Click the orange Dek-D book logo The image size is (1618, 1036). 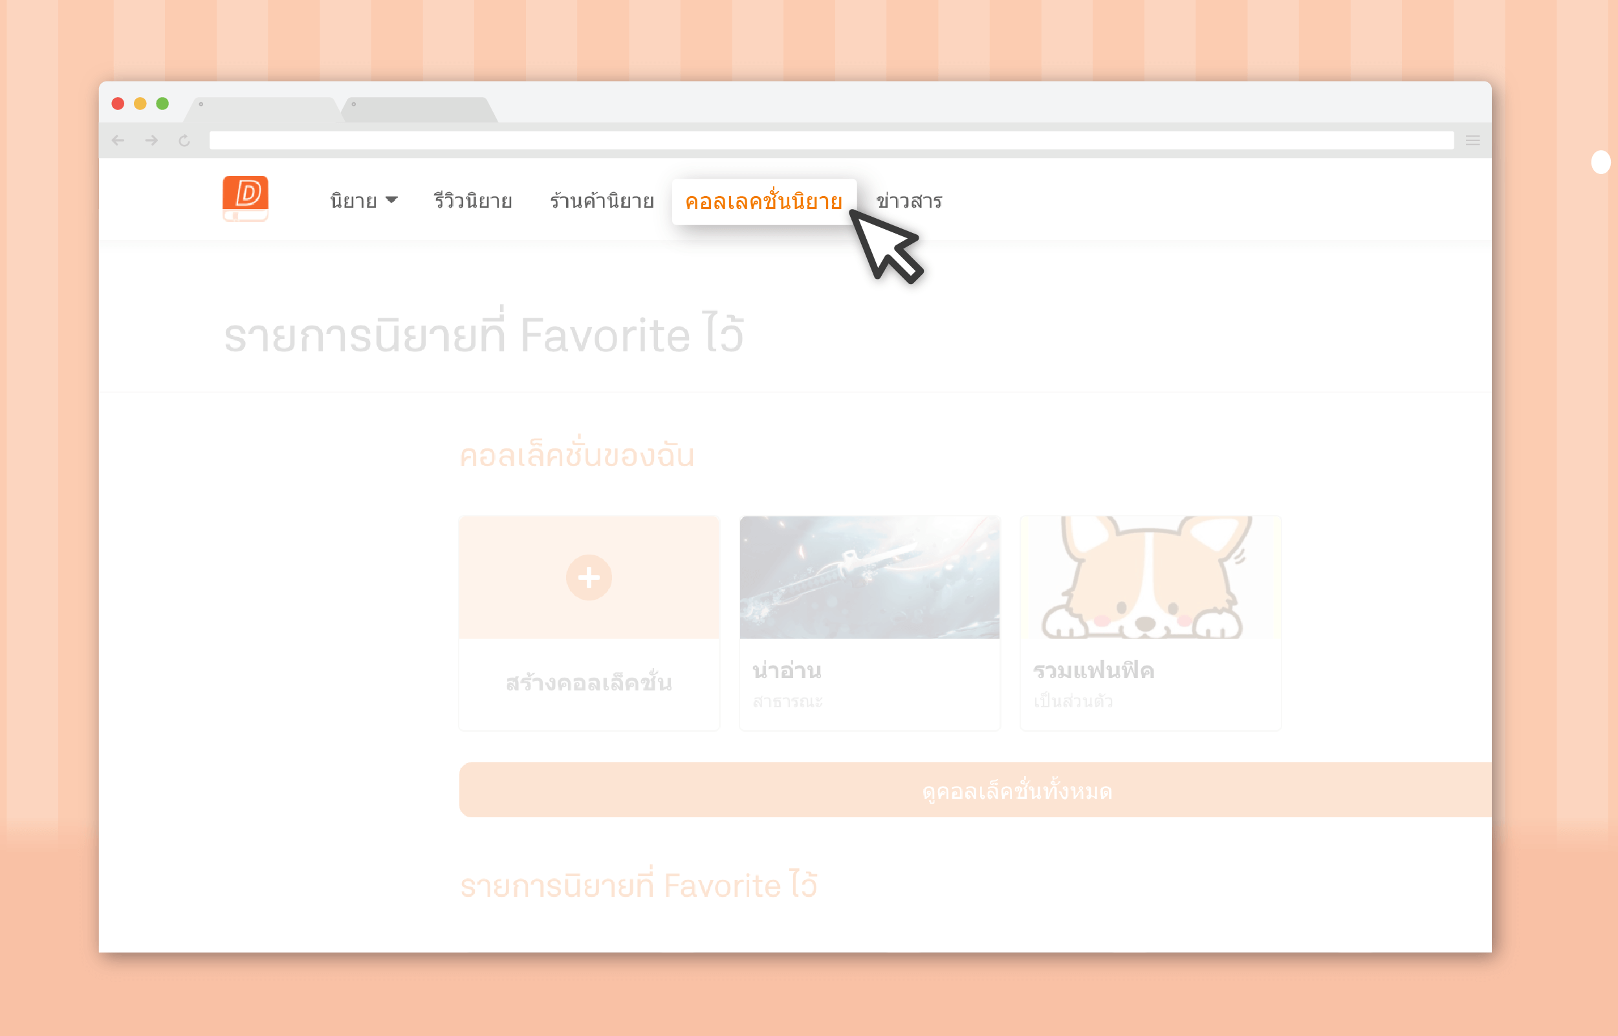point(245,199)
